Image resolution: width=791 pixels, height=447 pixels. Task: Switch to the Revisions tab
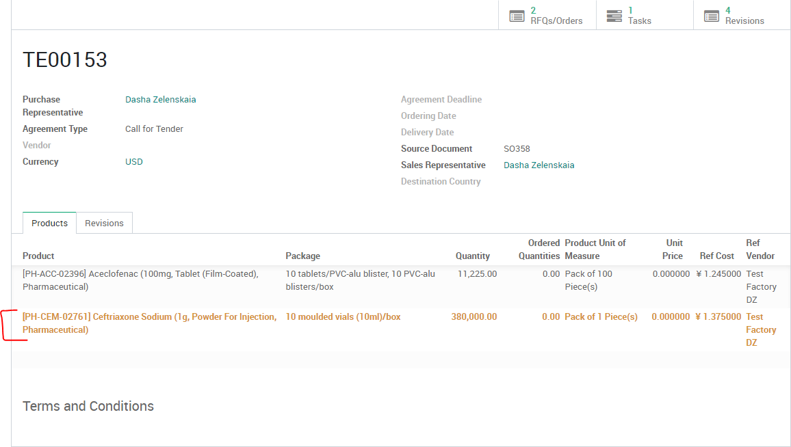(x=104, y=223)
